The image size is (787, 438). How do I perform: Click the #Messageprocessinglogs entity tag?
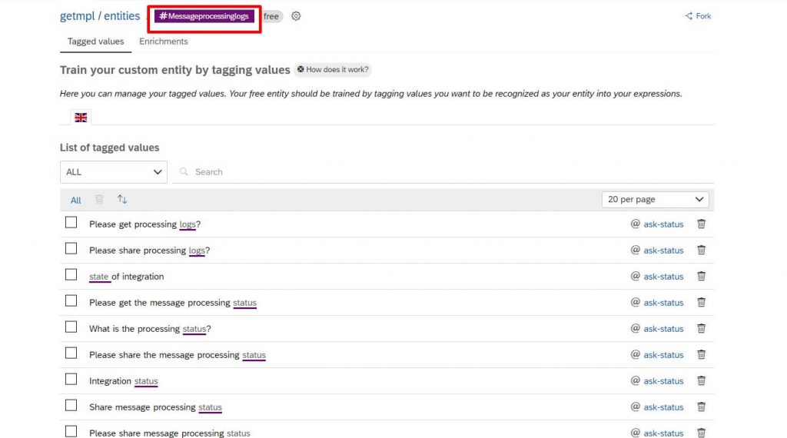[204, 16]
